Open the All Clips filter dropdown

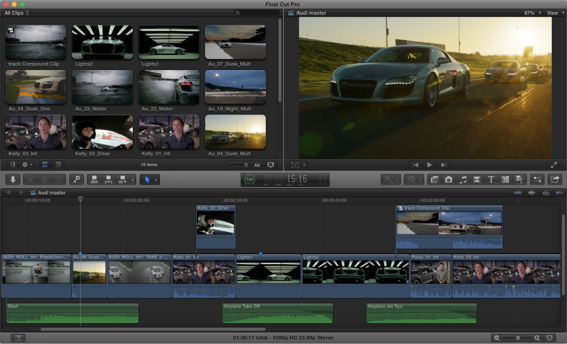pyautogui.click(x=17, y=13)
